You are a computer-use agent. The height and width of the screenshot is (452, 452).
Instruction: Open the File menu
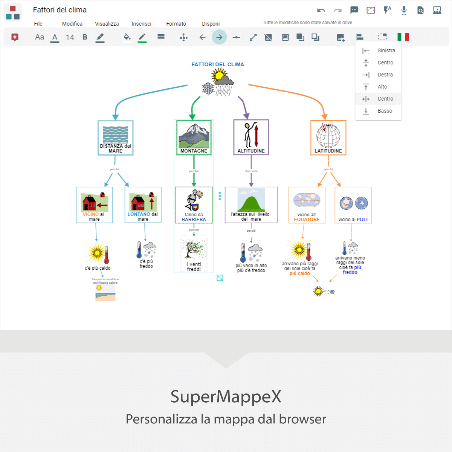(x=38, y=24)
